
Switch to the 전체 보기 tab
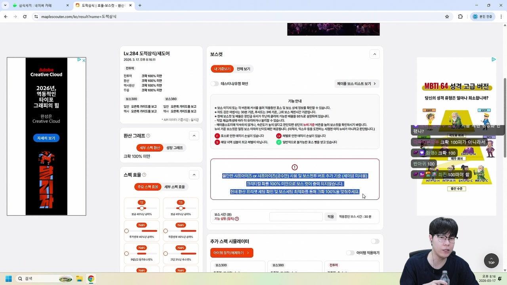pos(243,69)
